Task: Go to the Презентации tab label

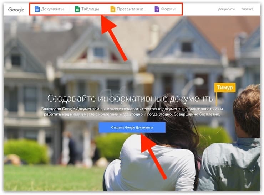Action: coord(130,9)
